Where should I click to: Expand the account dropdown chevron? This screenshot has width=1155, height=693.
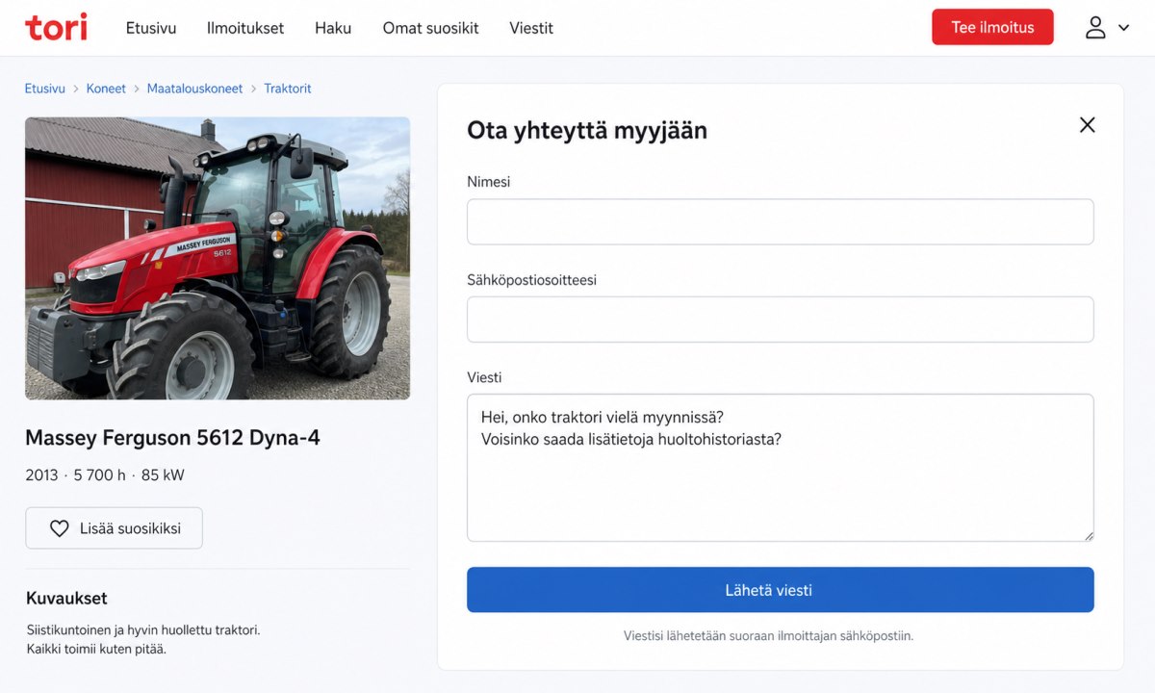(x=1123, y=28)
